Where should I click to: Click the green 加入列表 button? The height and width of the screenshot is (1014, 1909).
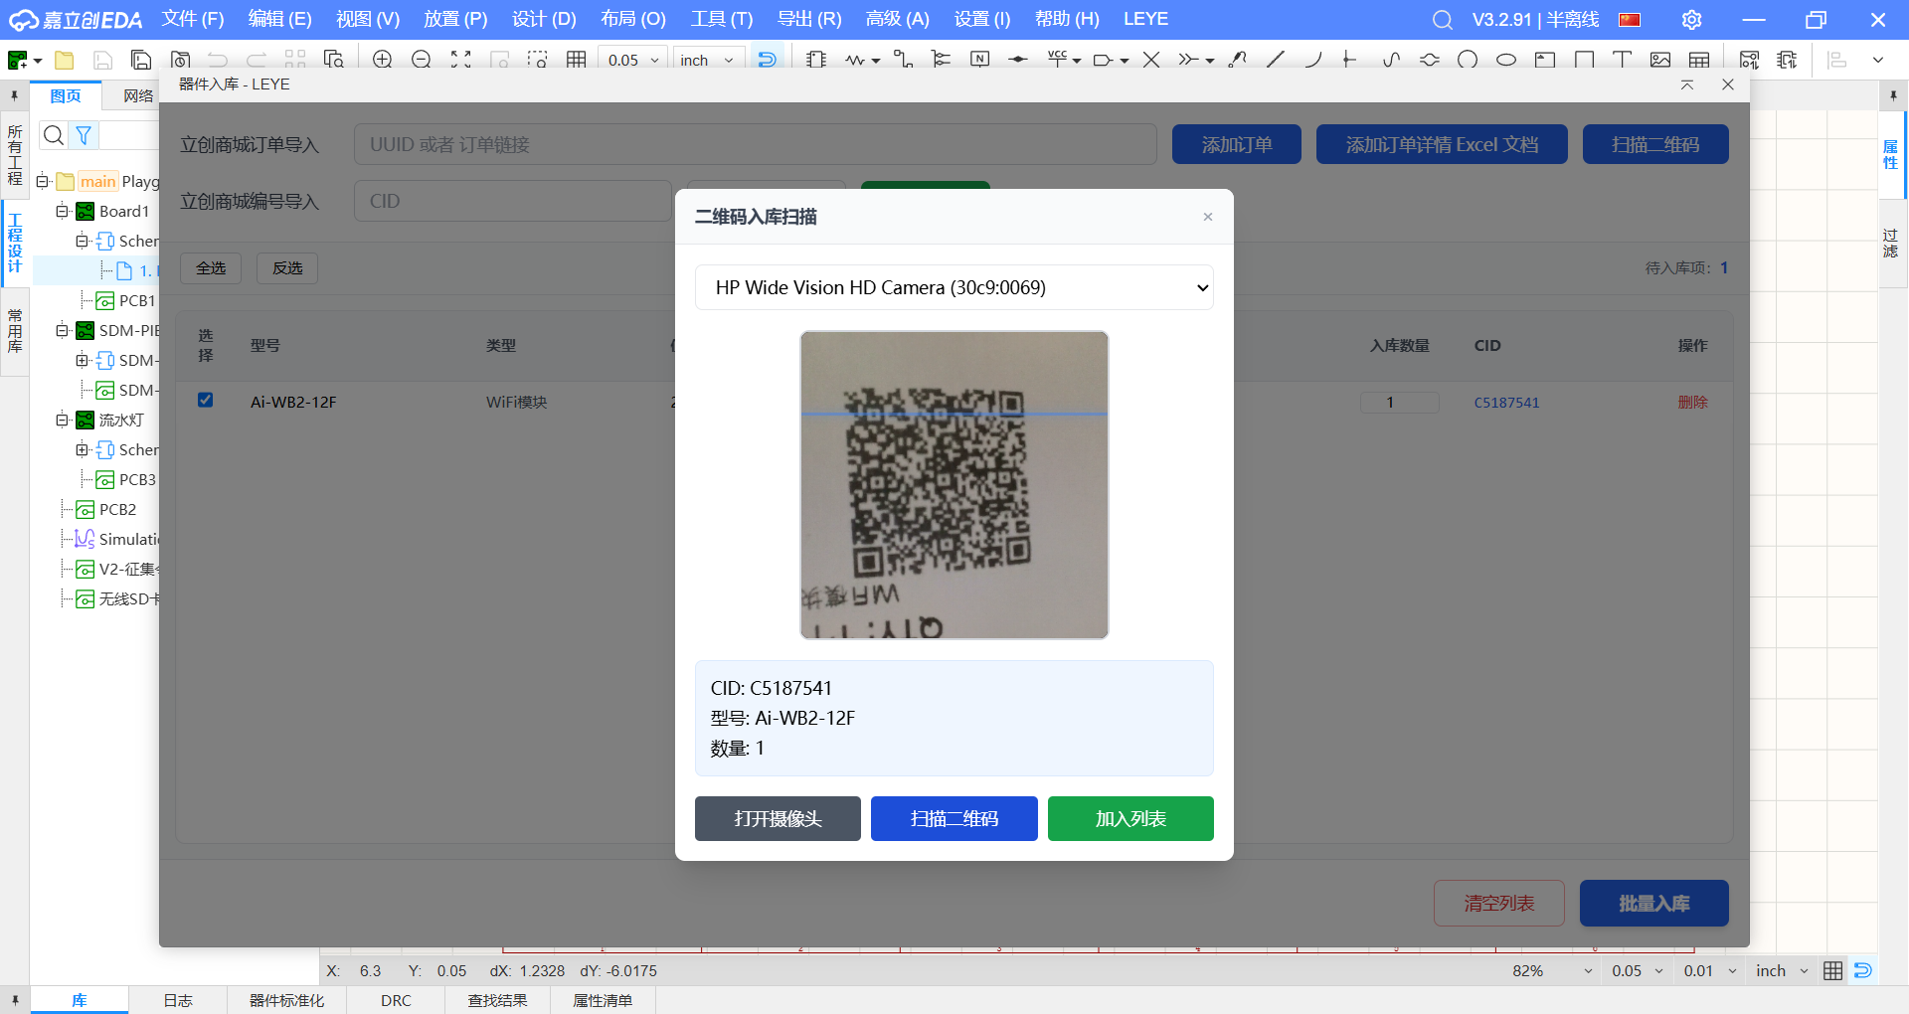point(1129,818)
